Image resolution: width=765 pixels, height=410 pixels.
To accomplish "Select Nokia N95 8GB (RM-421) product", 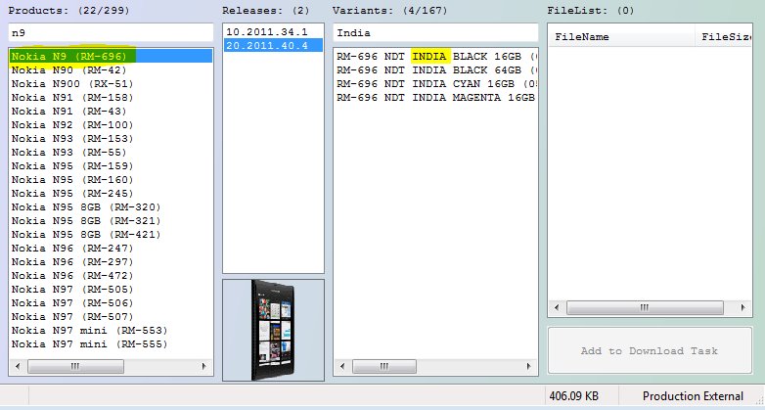I will (111, 234).
